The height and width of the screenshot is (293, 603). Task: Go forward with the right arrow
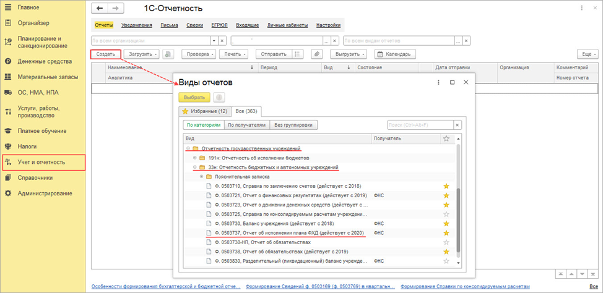pyautogui.click(x=115, y=9)
